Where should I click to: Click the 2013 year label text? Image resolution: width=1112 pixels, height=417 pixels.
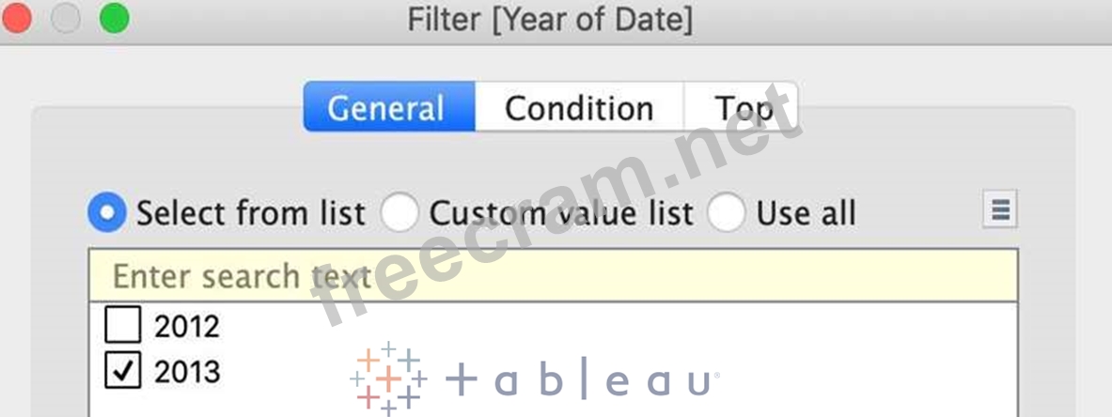pyautogui.click(x=187, y=372)
